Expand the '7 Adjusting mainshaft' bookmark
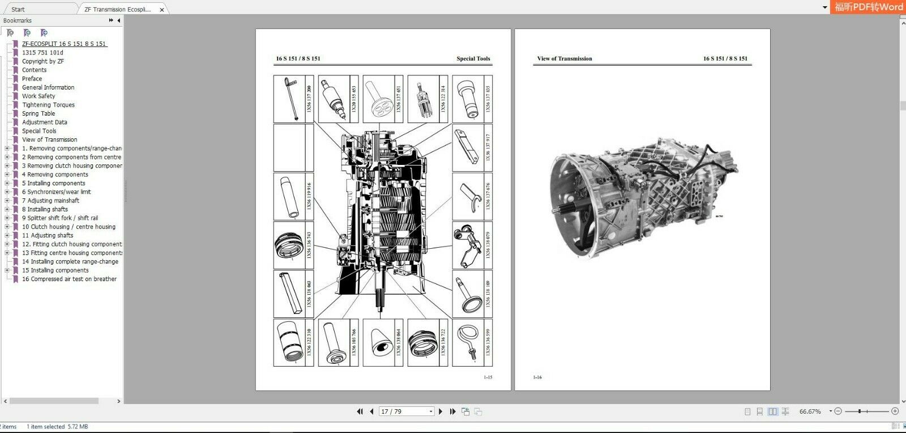This screenshot has width=906, height=433. click(x=7, y=201)
